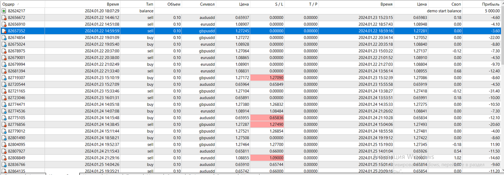Click the sell order icon beside 82656672

[4, 18]
